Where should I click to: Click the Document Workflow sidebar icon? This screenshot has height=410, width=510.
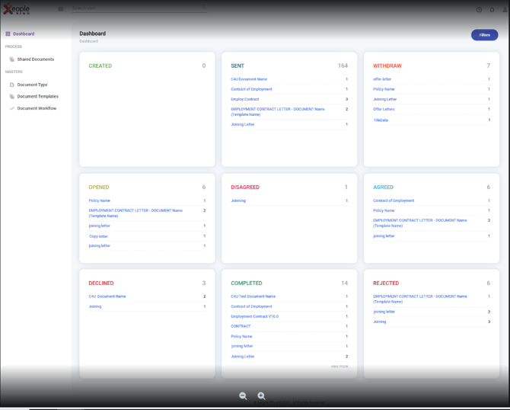pos(11,108)
